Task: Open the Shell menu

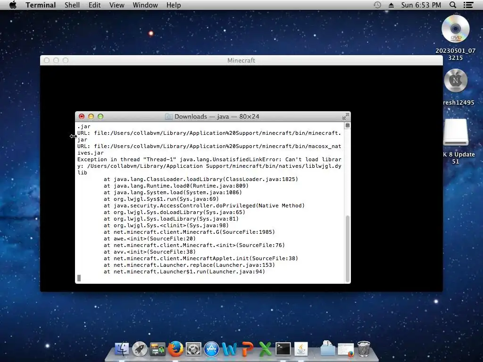Action: coord(72,5)
